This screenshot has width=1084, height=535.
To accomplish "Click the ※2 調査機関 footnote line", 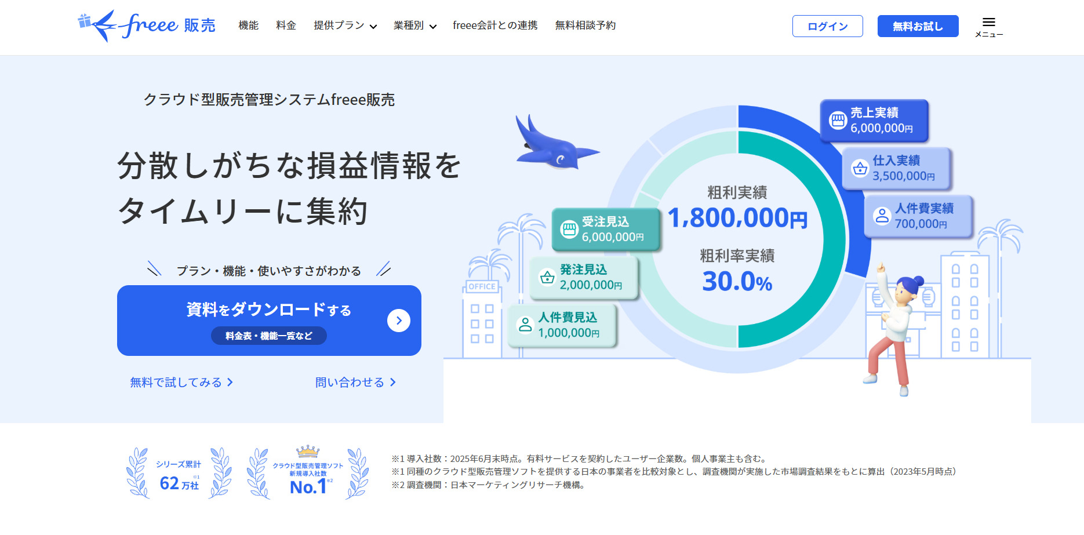I will pos(490,485).
